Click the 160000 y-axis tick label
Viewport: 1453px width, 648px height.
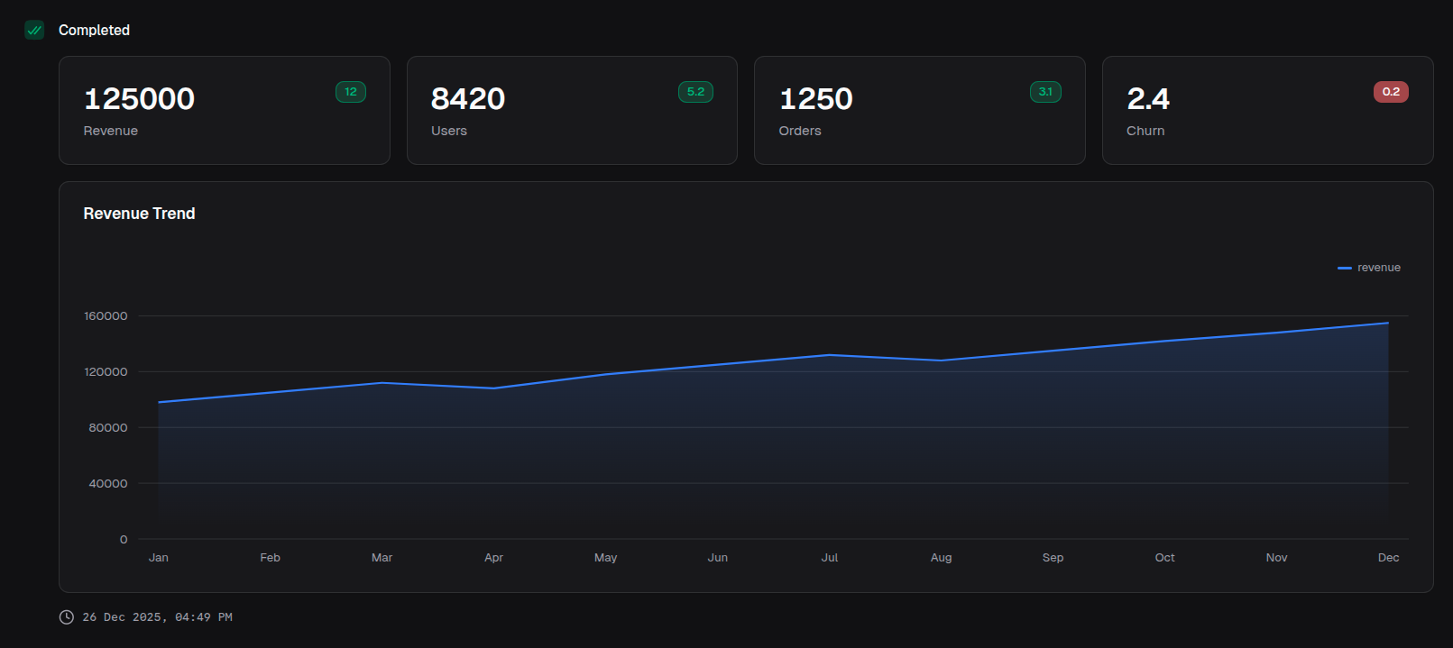(x=106, y=316)
